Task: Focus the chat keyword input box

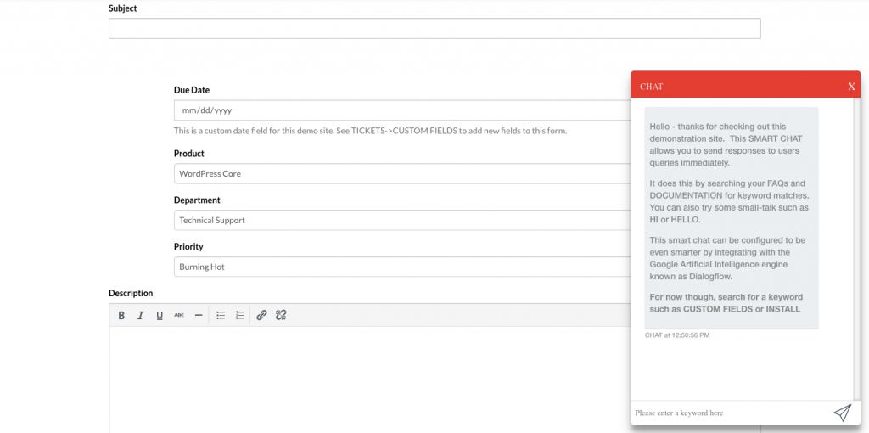Action: 732,413
